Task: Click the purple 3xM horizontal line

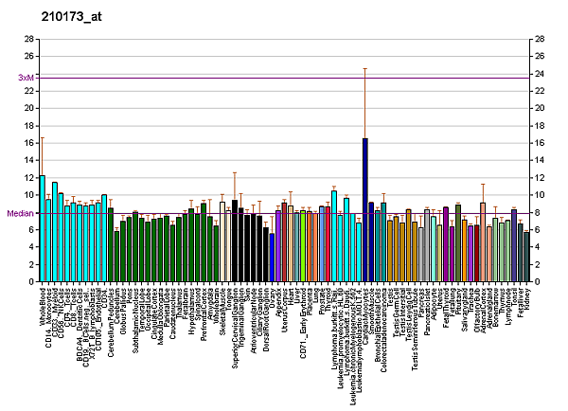Action: coord(284,78)
